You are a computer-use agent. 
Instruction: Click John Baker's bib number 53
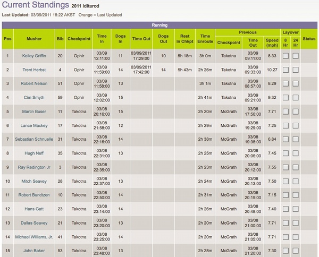[60, 251]
